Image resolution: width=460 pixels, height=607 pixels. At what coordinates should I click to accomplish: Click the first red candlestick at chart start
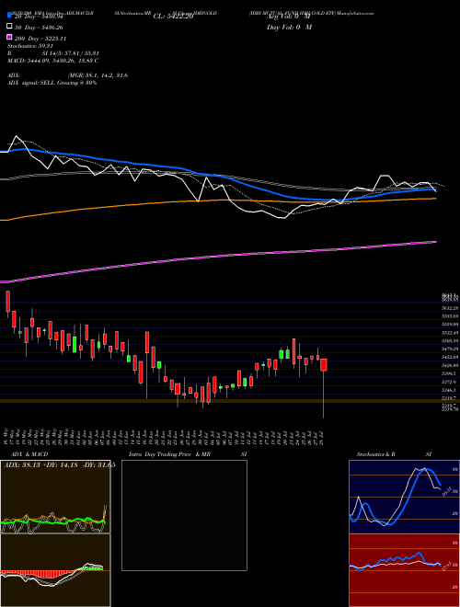7,301
